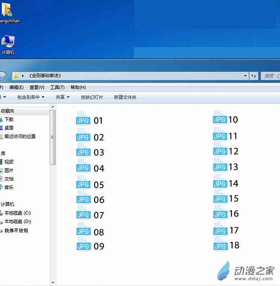Screen dimensions: 280x286
Task: Open the 共享 dropdown menu
Action: [x=62, y=97]
